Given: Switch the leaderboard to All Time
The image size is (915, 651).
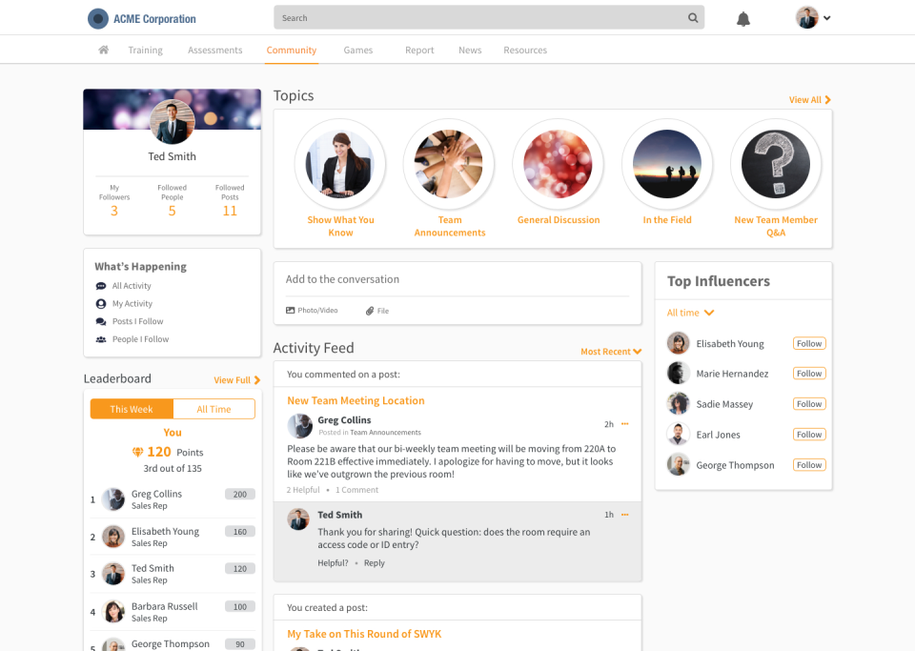Looking at the screenshot, I should pyautogui.click(x=213, y=409).
